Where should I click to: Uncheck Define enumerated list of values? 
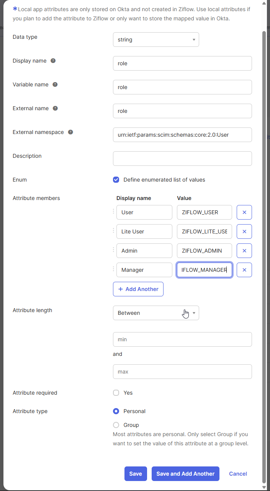point(116,180)
